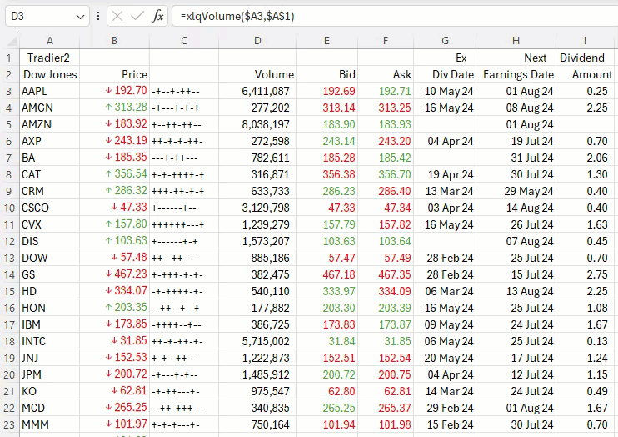This screenshot has width=618, height=437.
Task: Click the BA bid 185.28 cell
Action: coord(326,158)
